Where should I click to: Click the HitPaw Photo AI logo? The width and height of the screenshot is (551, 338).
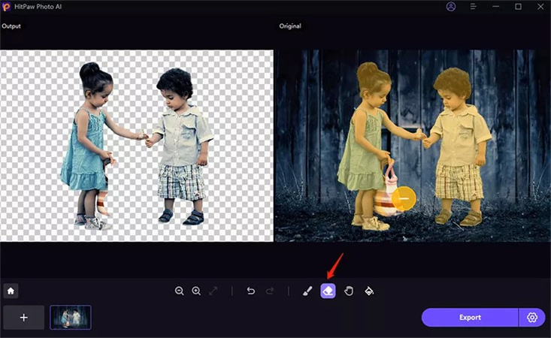pyautogui.click(x=8, y=7)
